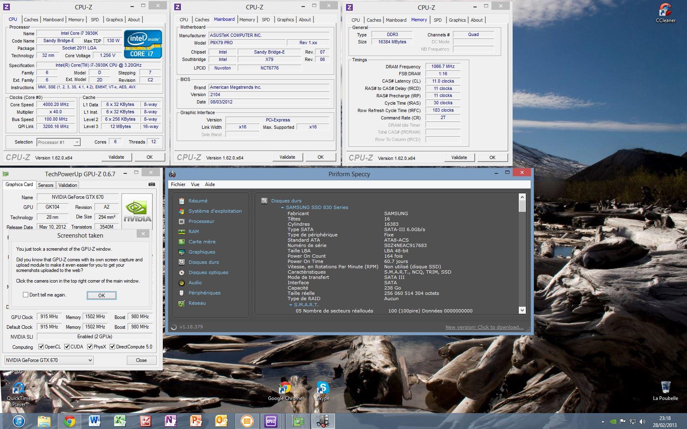Screen dimensions: 687x429
Task: Toggle the DirectCompute 5.0 checkbox
Action: click(x=112, y=347)
